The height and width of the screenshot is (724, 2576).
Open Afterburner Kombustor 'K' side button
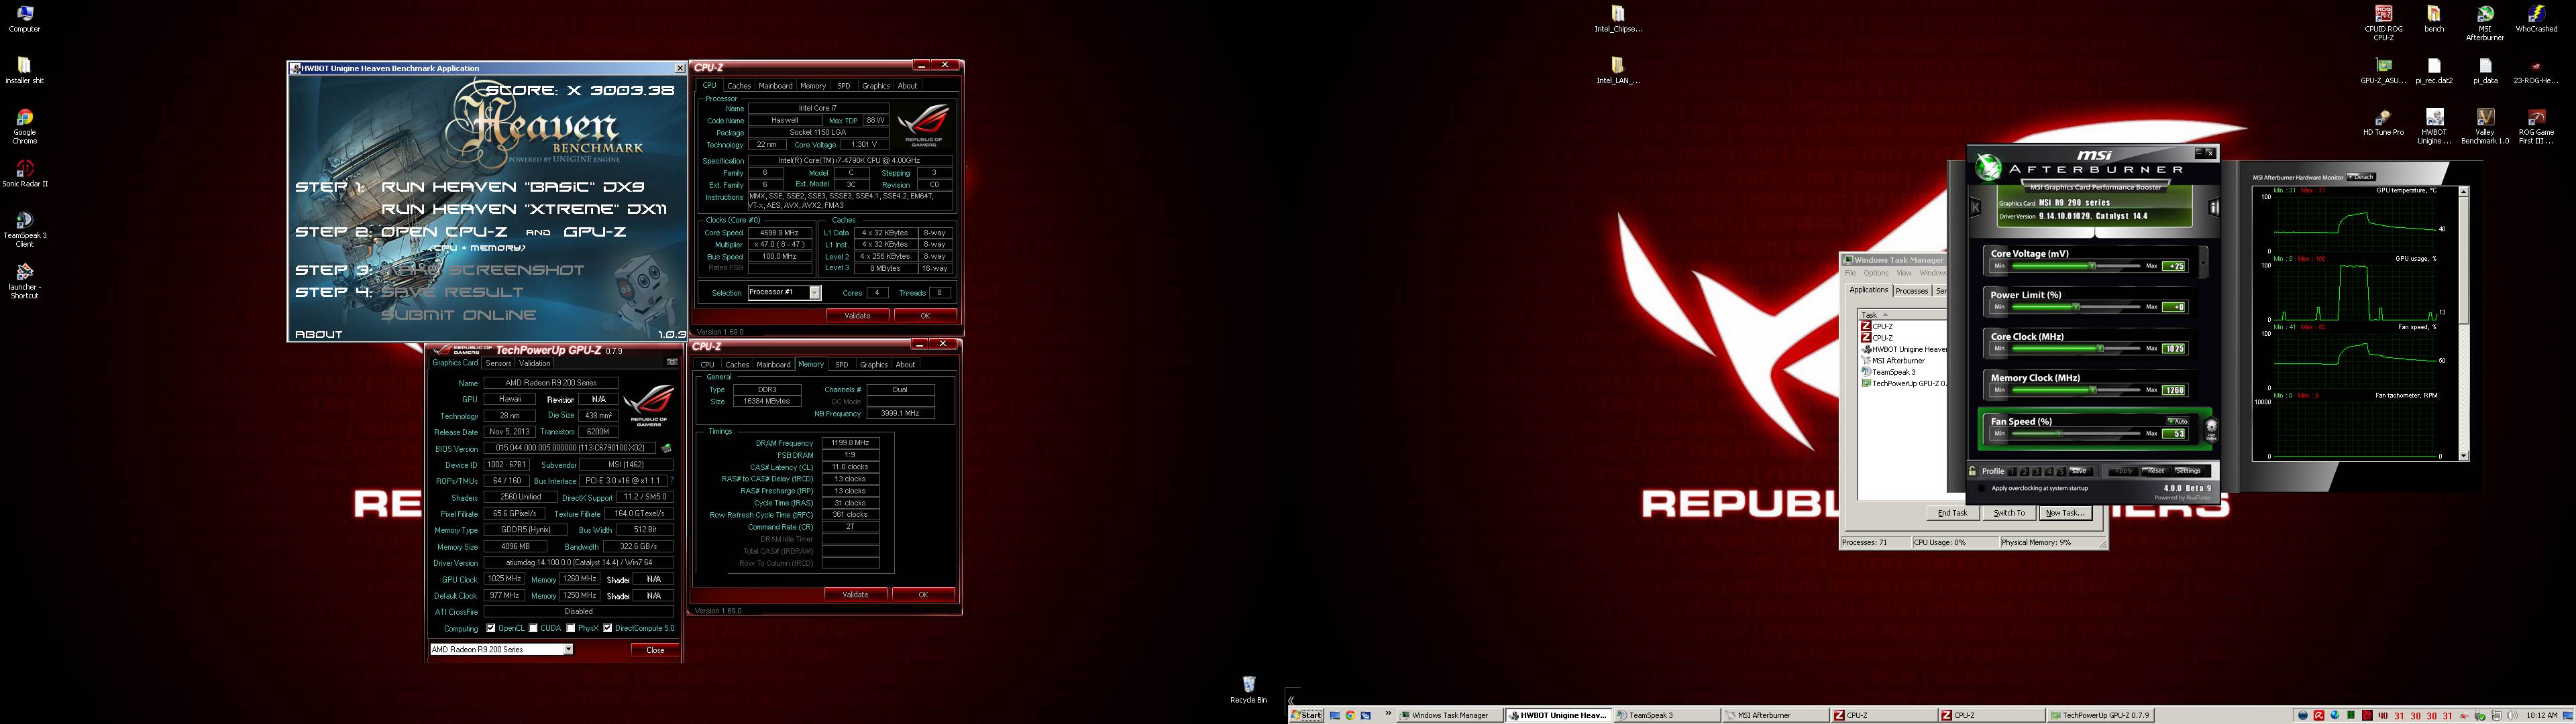pos(1975,207)
